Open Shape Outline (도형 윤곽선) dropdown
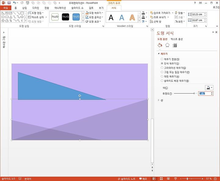This screenshot has width=220, height=181. point(94,17)
